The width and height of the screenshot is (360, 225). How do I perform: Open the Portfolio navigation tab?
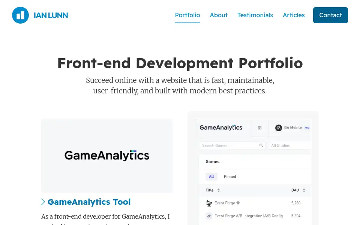[x=187, y=15]
